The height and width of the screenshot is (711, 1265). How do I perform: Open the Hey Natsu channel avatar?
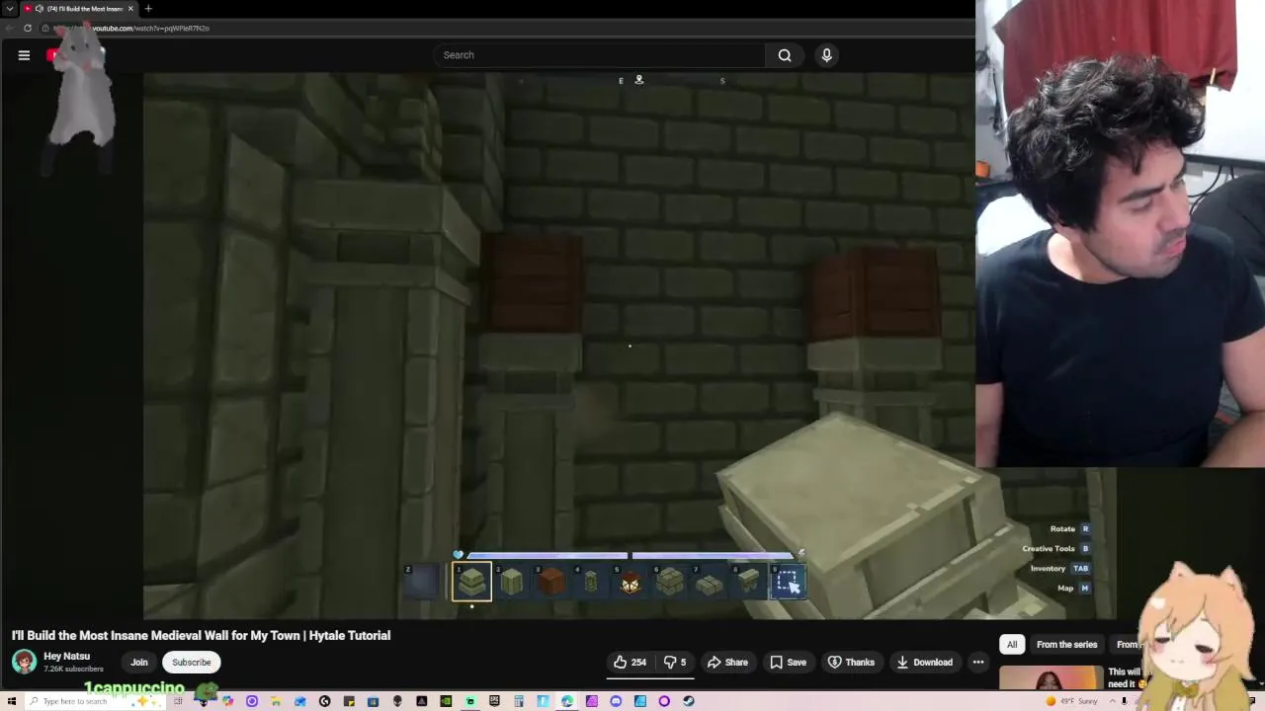[24, 662]
